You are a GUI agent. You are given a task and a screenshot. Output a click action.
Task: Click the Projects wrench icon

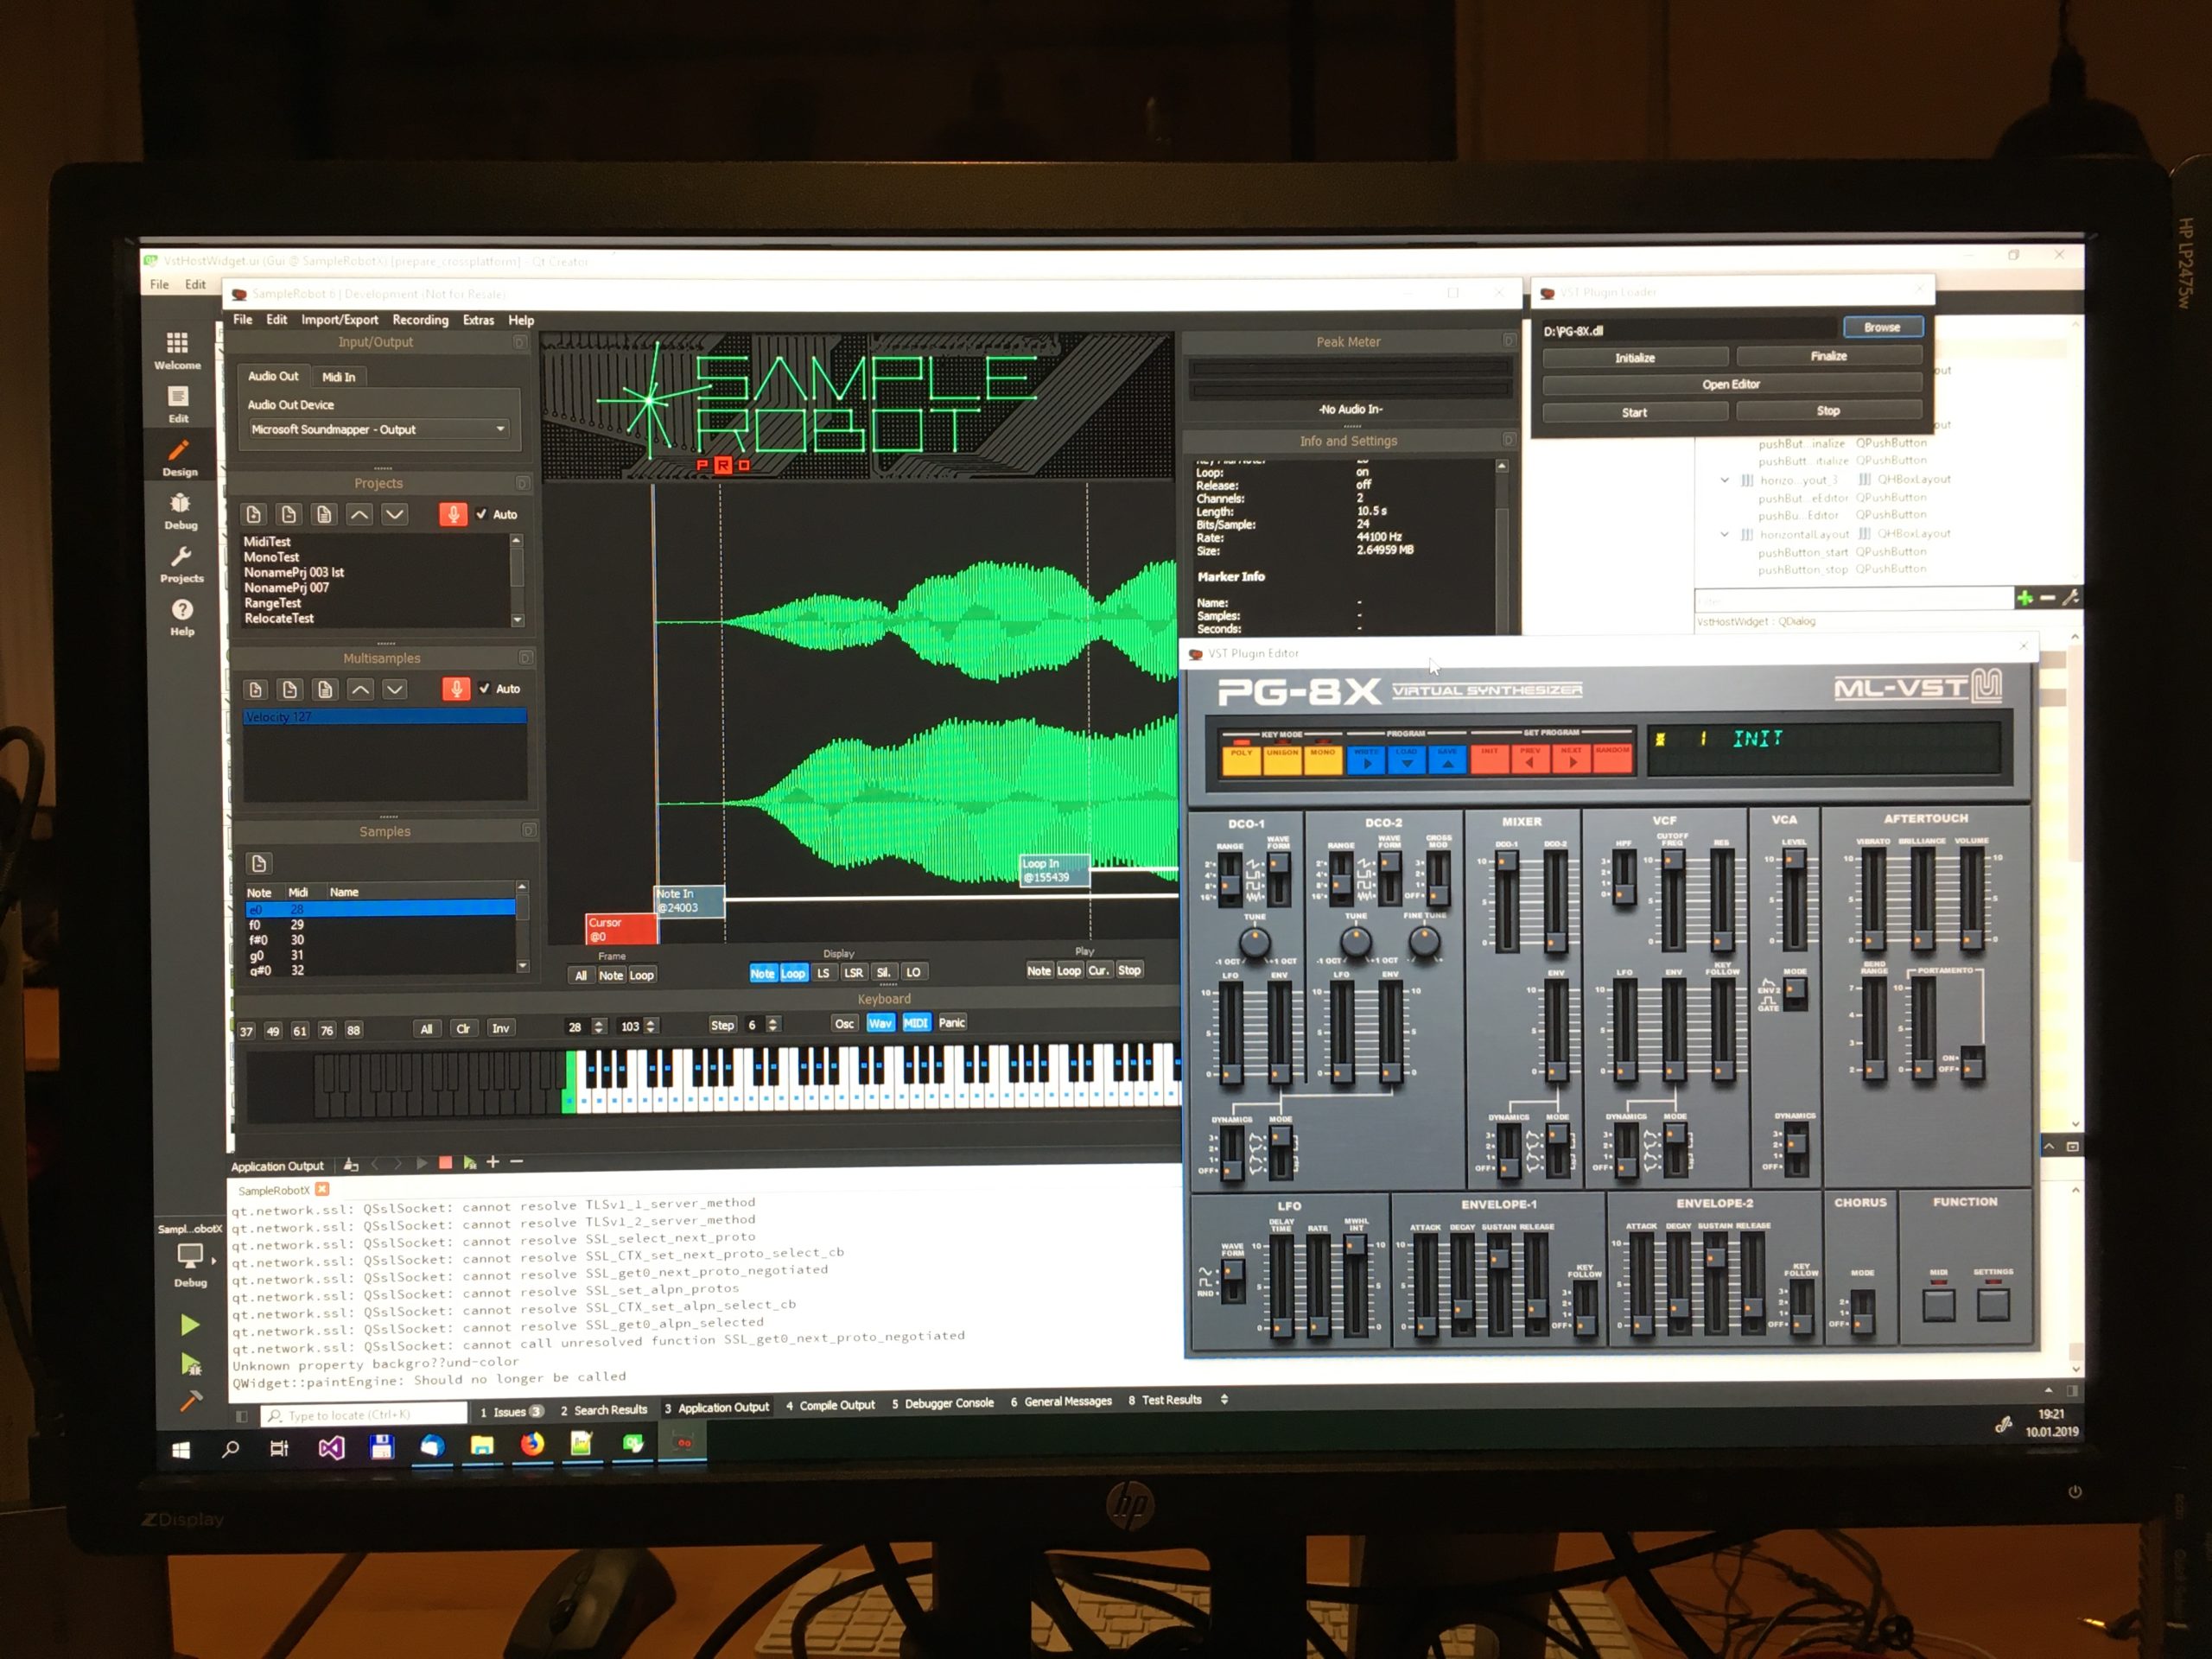coord(181,558)
